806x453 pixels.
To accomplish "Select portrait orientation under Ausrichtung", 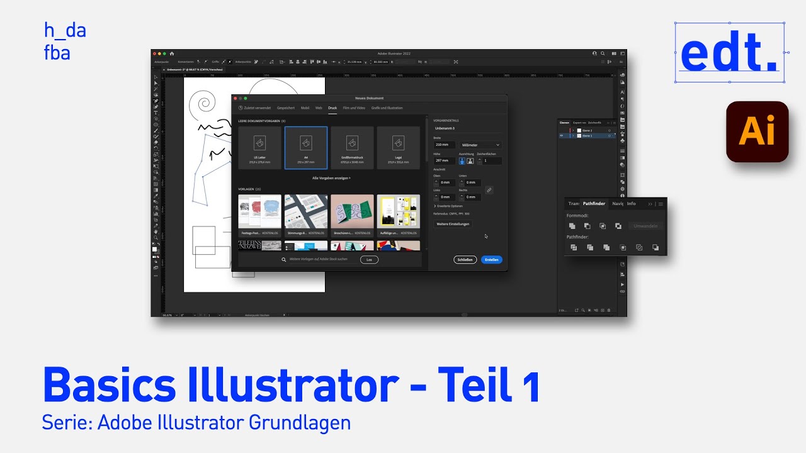I will click(x=462, y=161).
